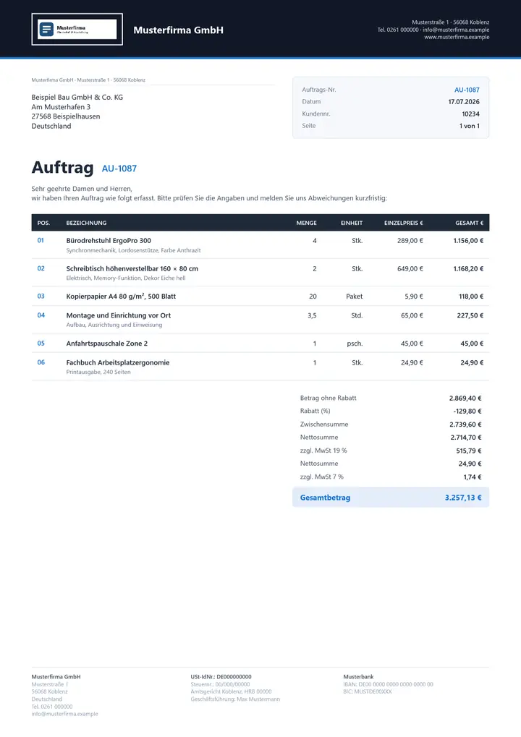Click the 'Gesamtbetrag' label
The image size is (521, 737).
pyautogui.click(x=325, y=498)
